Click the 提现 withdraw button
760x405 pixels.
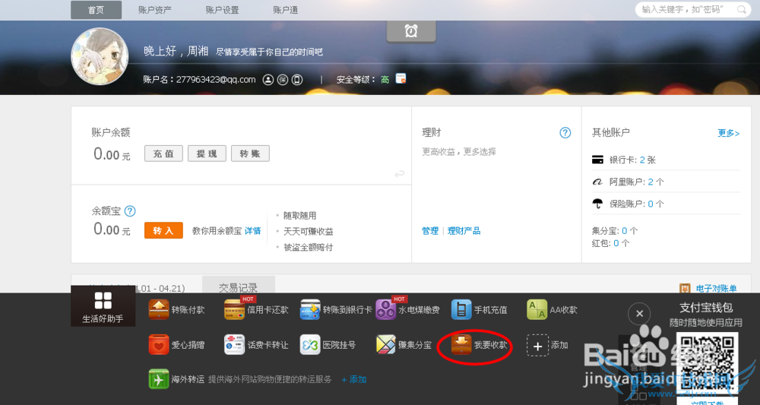207,153
